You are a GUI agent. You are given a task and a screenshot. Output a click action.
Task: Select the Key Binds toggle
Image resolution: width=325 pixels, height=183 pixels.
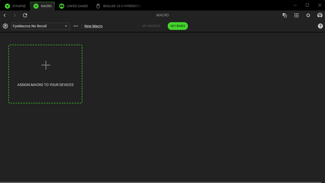click(x=178, y=26)
